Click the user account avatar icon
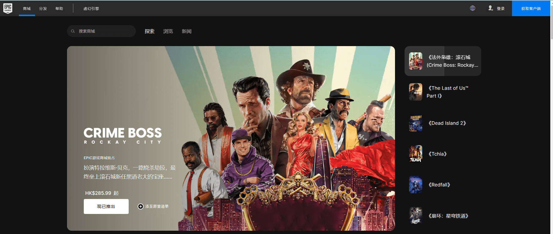 pos(490,8)
